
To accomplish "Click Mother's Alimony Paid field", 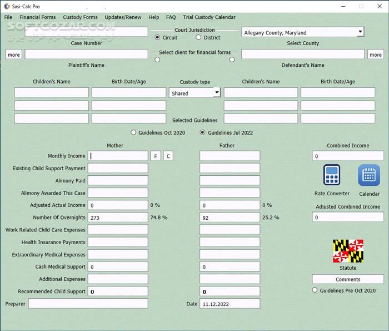I will (x=118, y=180).
